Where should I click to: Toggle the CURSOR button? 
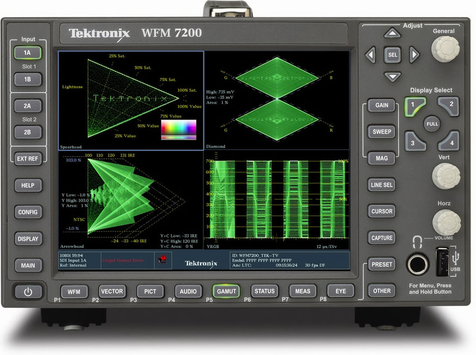(x=381, y=211)
